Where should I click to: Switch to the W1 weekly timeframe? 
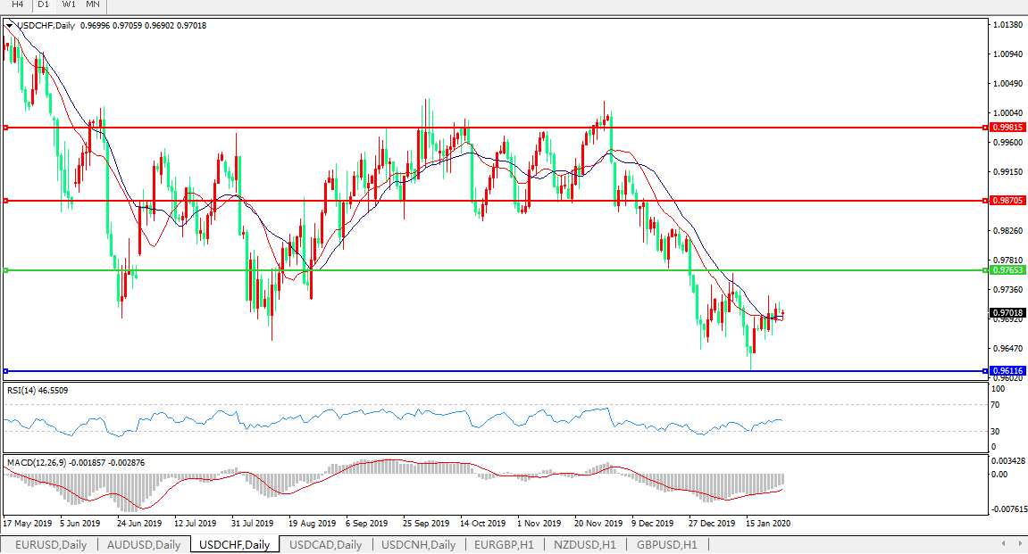pos(69,4)
